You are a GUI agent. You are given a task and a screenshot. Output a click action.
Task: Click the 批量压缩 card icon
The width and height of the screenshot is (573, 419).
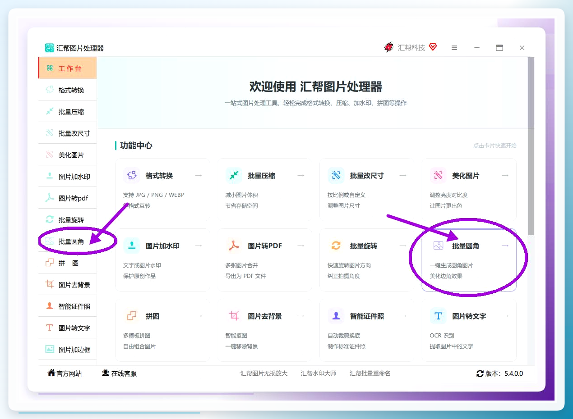click(x=234, y=175)
